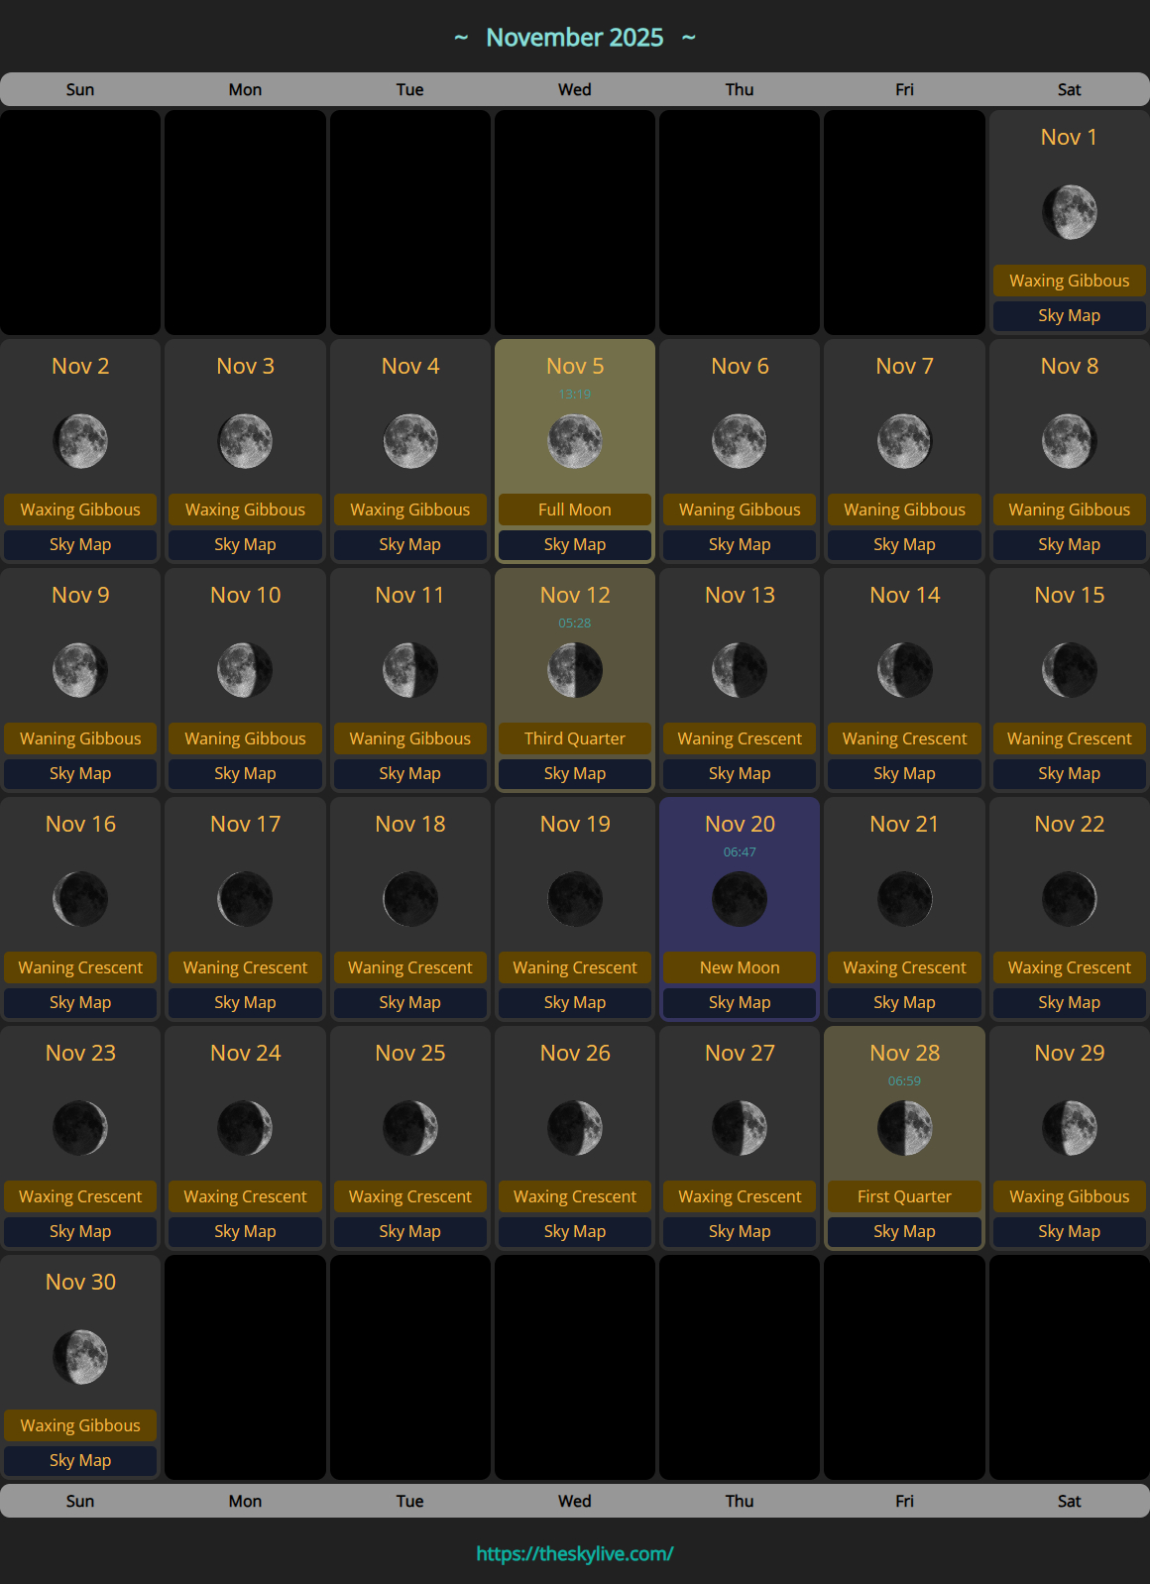Click the New Moon label on Nov 20

pos(740,967)
